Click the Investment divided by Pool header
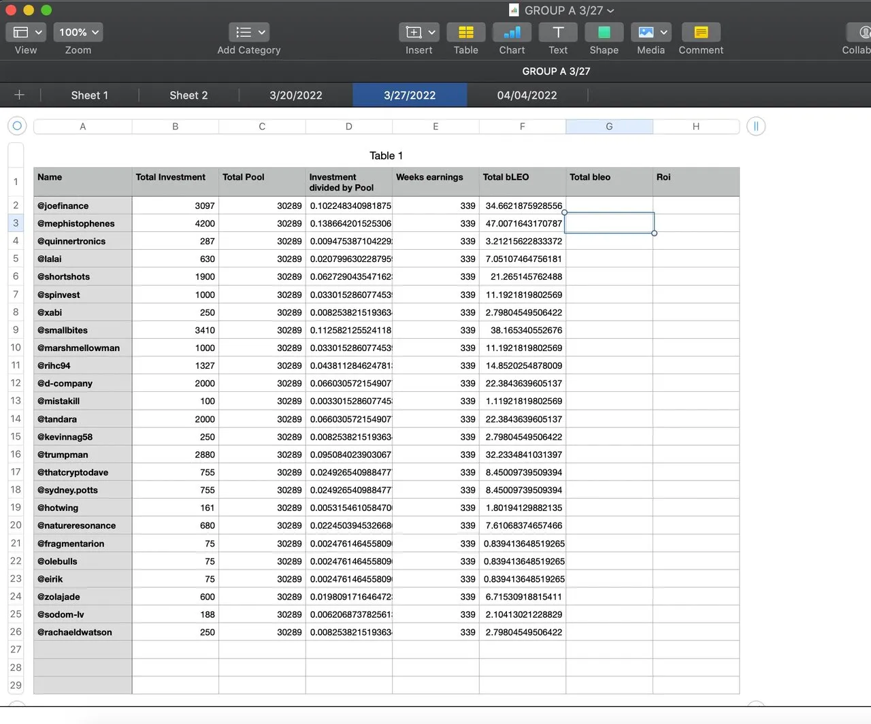This screenshot has height=724, width=871. coord(349,182)
